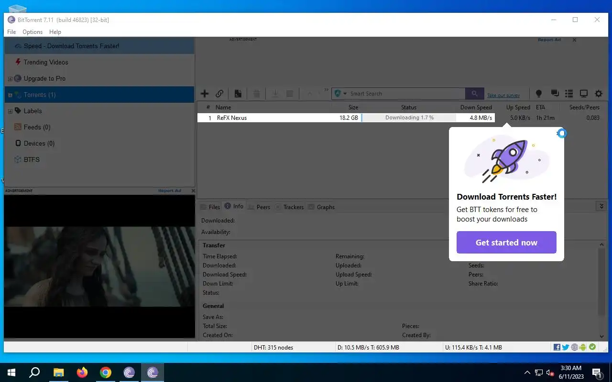Click the Facebook icon in status bar
Screen dimensions: 612x382
[557, 347]
